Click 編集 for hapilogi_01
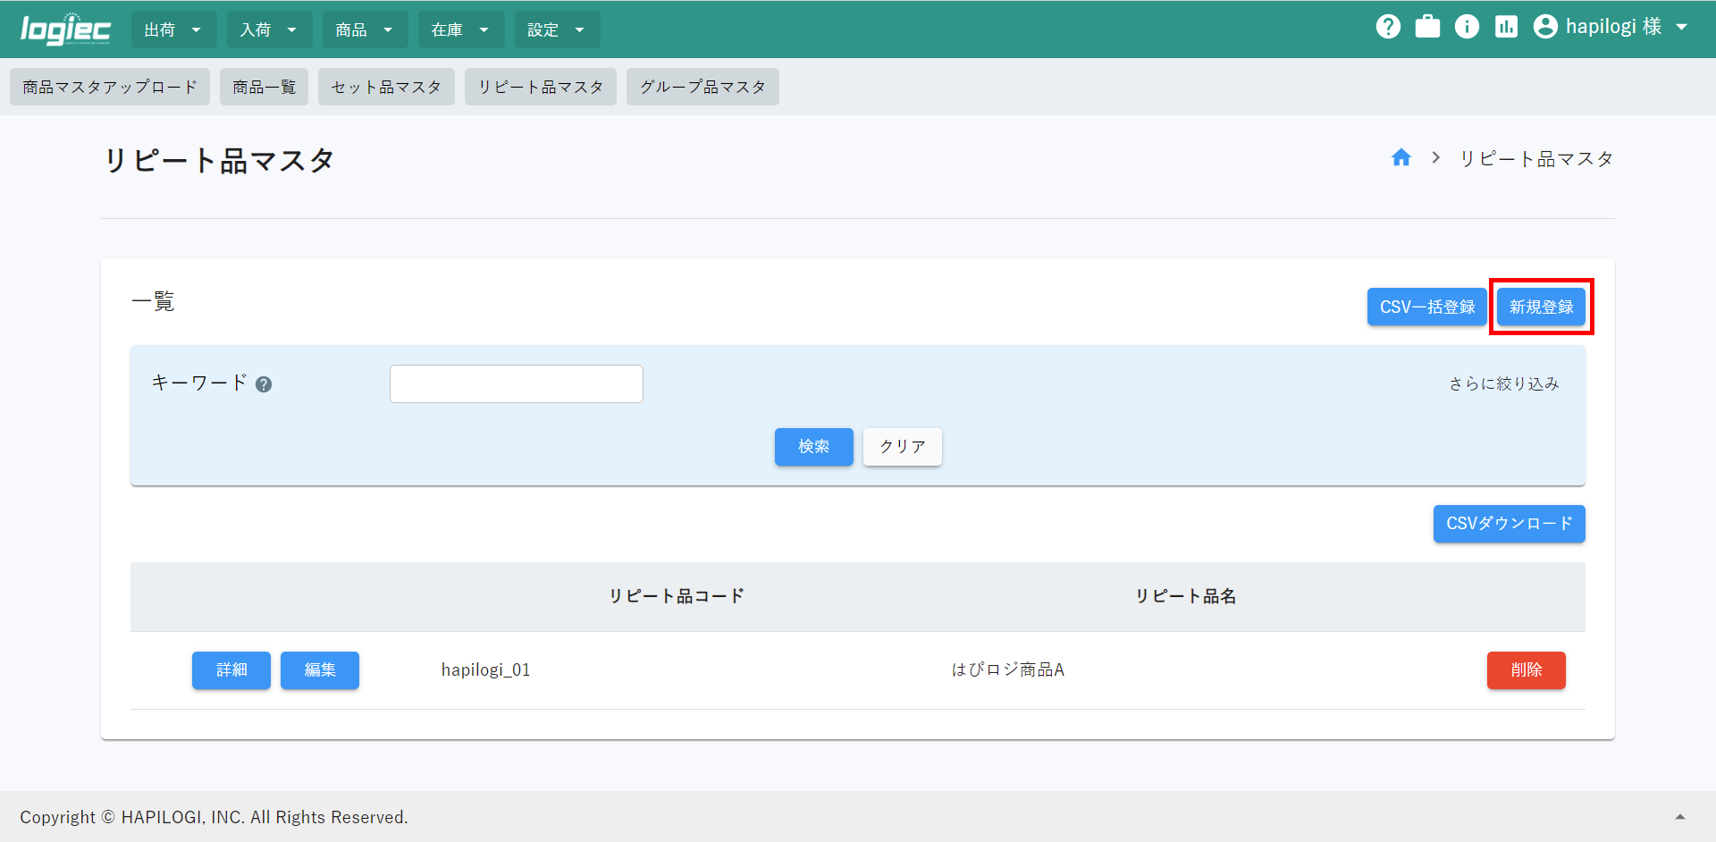1716x842 pixels. 319,669
